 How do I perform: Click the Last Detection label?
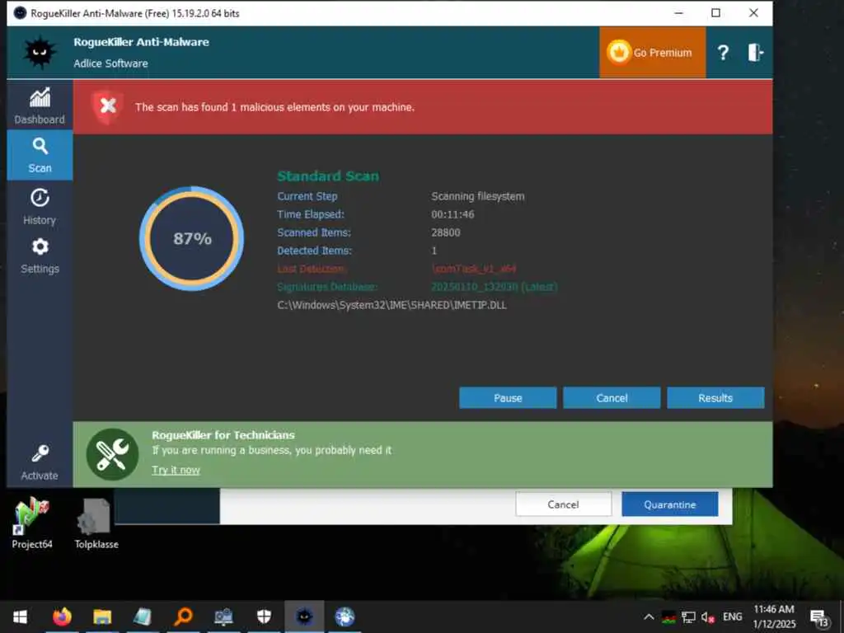pos(312,269)
